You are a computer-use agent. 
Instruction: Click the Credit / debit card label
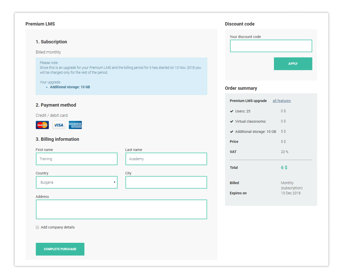click(52, 115)
